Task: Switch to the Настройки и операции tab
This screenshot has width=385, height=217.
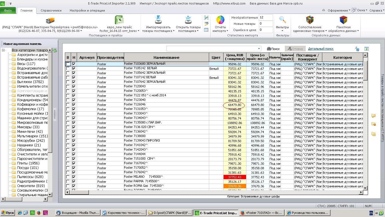Action: [87, 10]
